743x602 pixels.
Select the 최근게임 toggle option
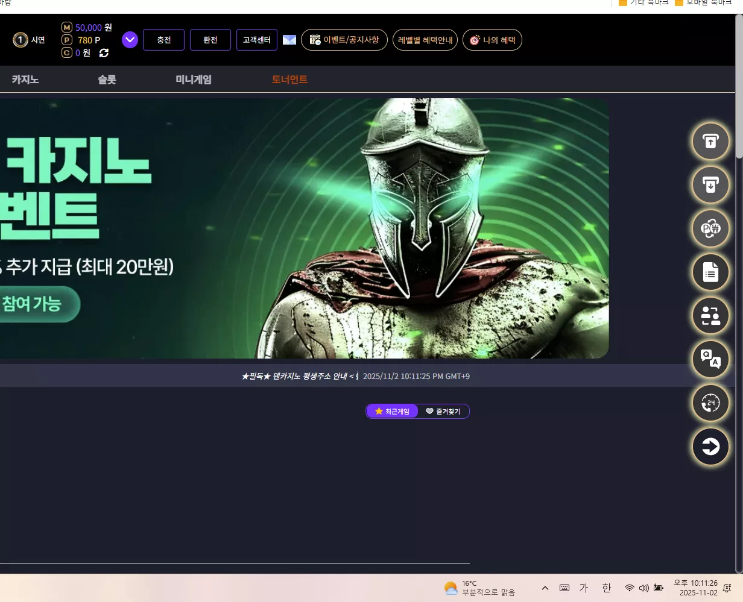point(392,411)
